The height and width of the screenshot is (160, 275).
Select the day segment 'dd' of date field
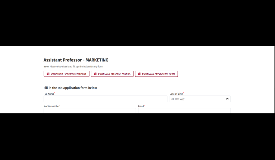click(x=172, y=99)
